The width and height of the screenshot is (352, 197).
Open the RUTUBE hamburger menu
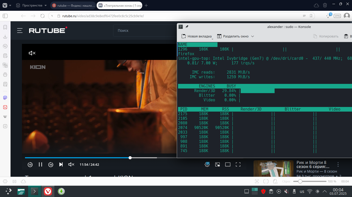point(20,31)
